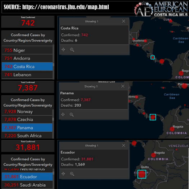Click Venezuela marker on bottom map

(x=176, y=150)
